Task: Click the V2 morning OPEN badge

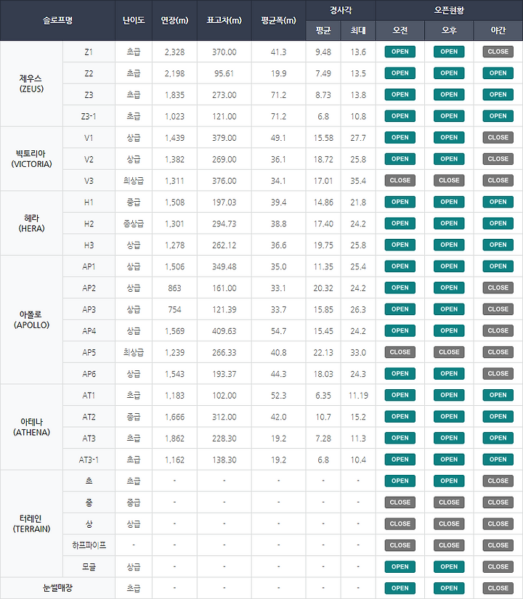Action: click(x=400, y=159)
